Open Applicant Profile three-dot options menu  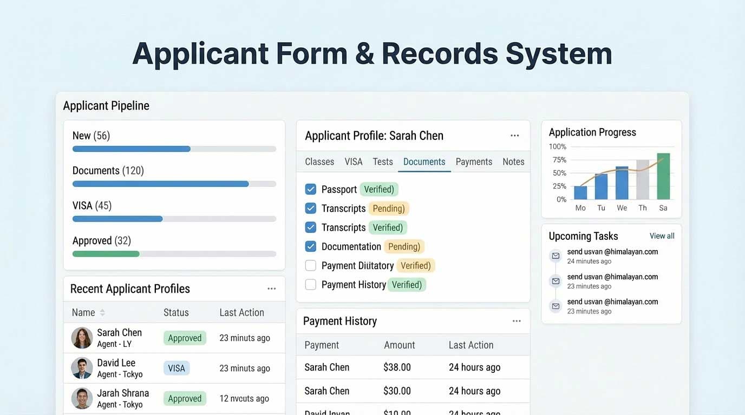[x=514, y=136]
